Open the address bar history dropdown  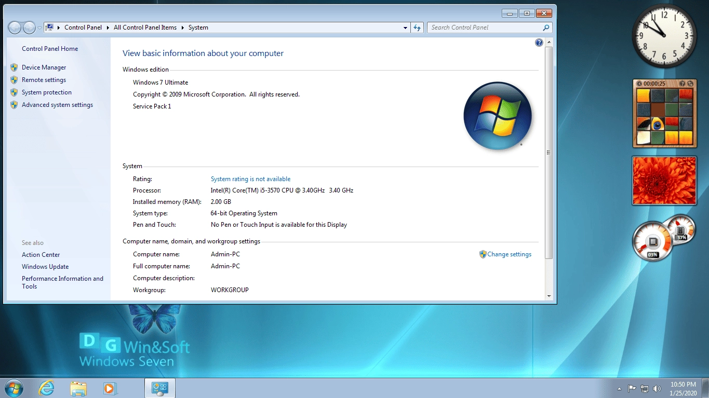(406, 28)
